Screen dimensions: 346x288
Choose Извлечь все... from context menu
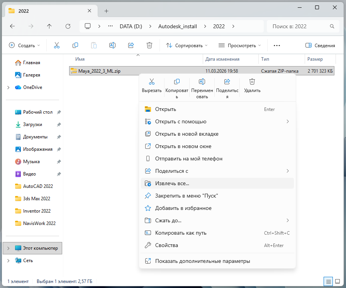(x=217, y=184)
